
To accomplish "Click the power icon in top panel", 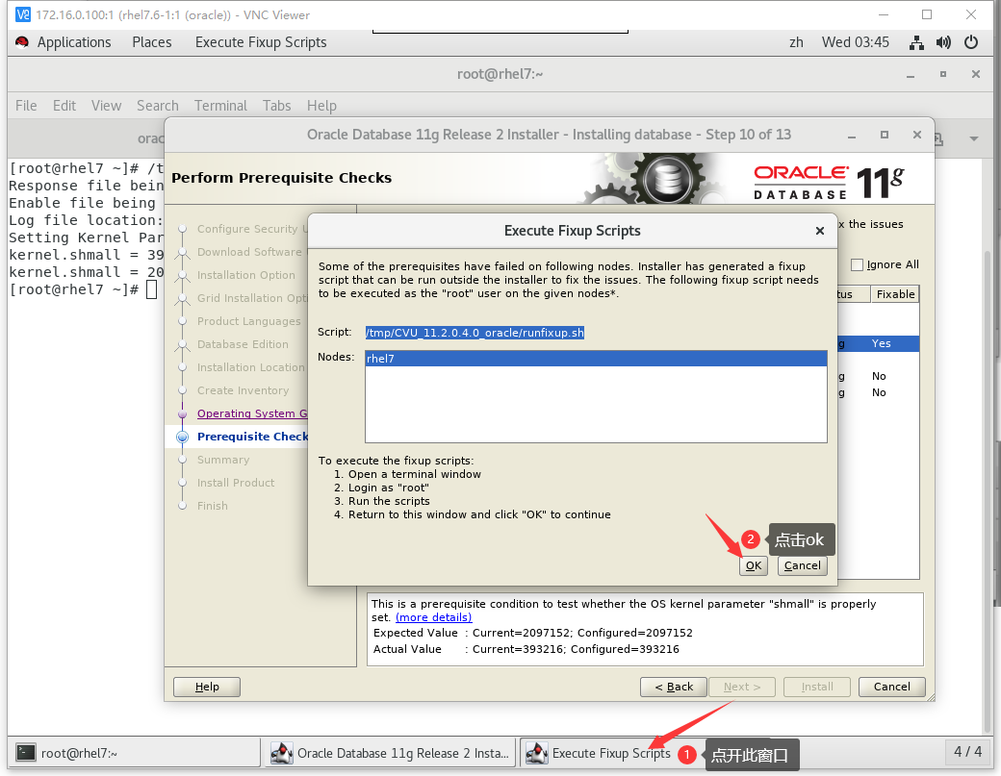I will coord(971,42).
